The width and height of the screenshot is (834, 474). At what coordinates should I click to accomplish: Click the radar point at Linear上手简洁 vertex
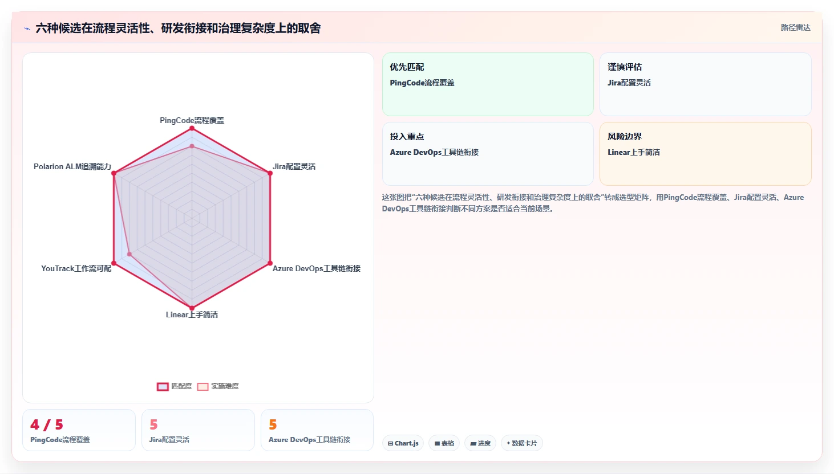pos(192,308)
